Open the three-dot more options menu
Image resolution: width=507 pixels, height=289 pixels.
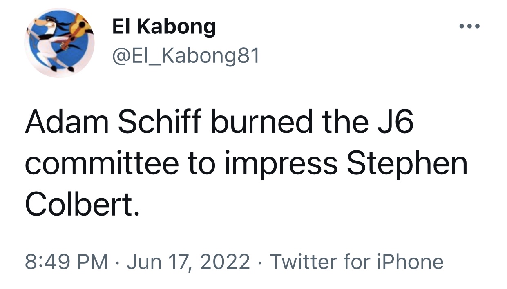(469, 26)
